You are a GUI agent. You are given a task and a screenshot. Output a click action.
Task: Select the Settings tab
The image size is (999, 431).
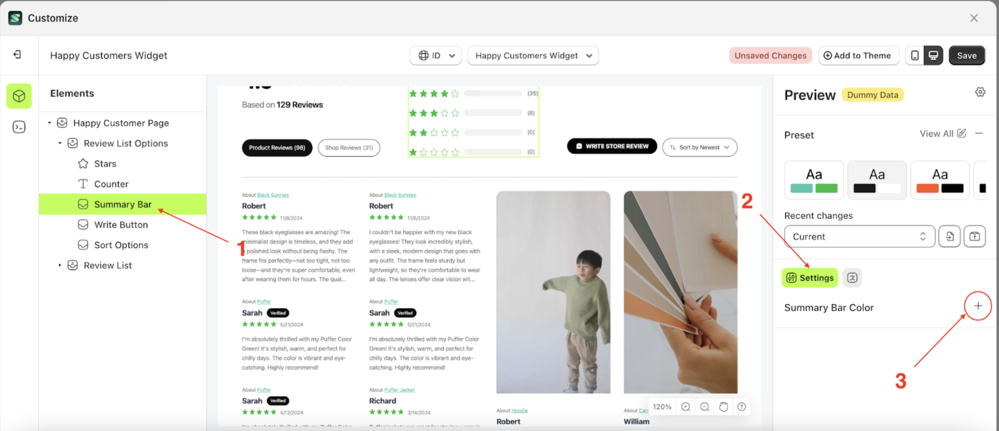coord(810,278)
